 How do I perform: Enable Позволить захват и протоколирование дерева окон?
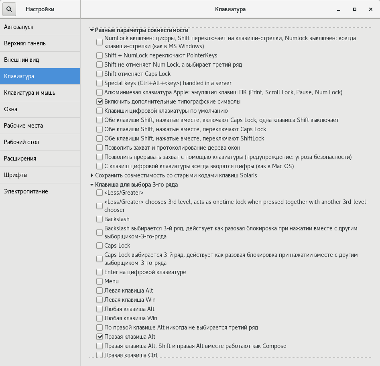pyautogui.click(x=100, y=148)
